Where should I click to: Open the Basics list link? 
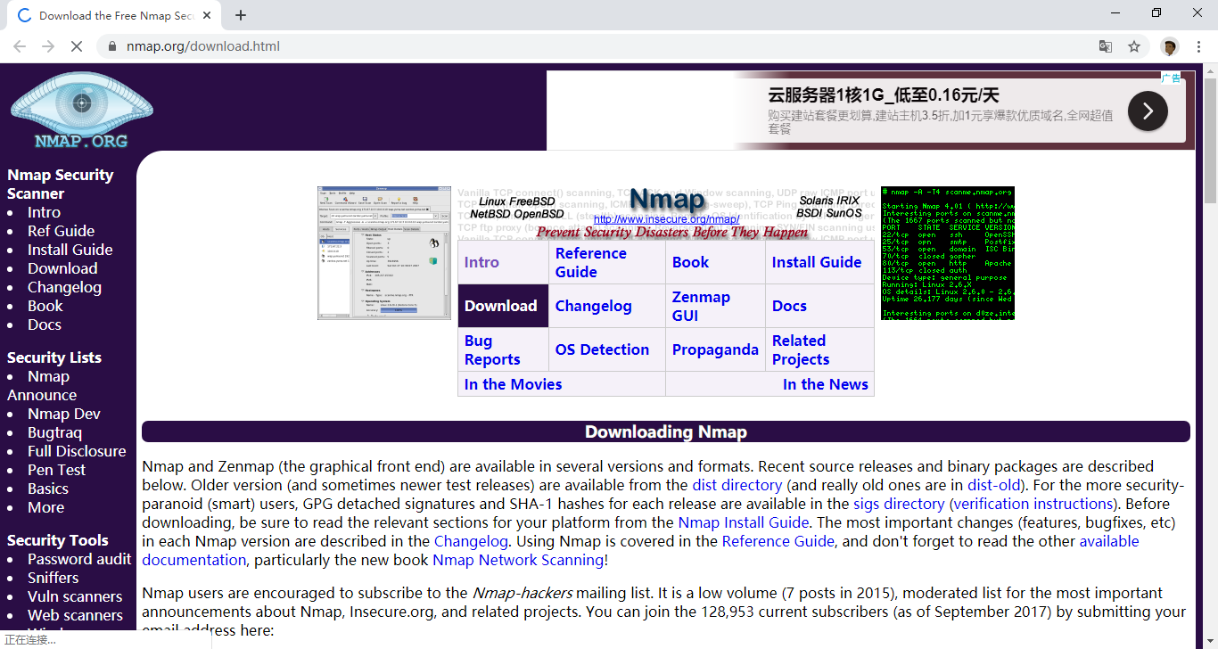click(48, 489)
